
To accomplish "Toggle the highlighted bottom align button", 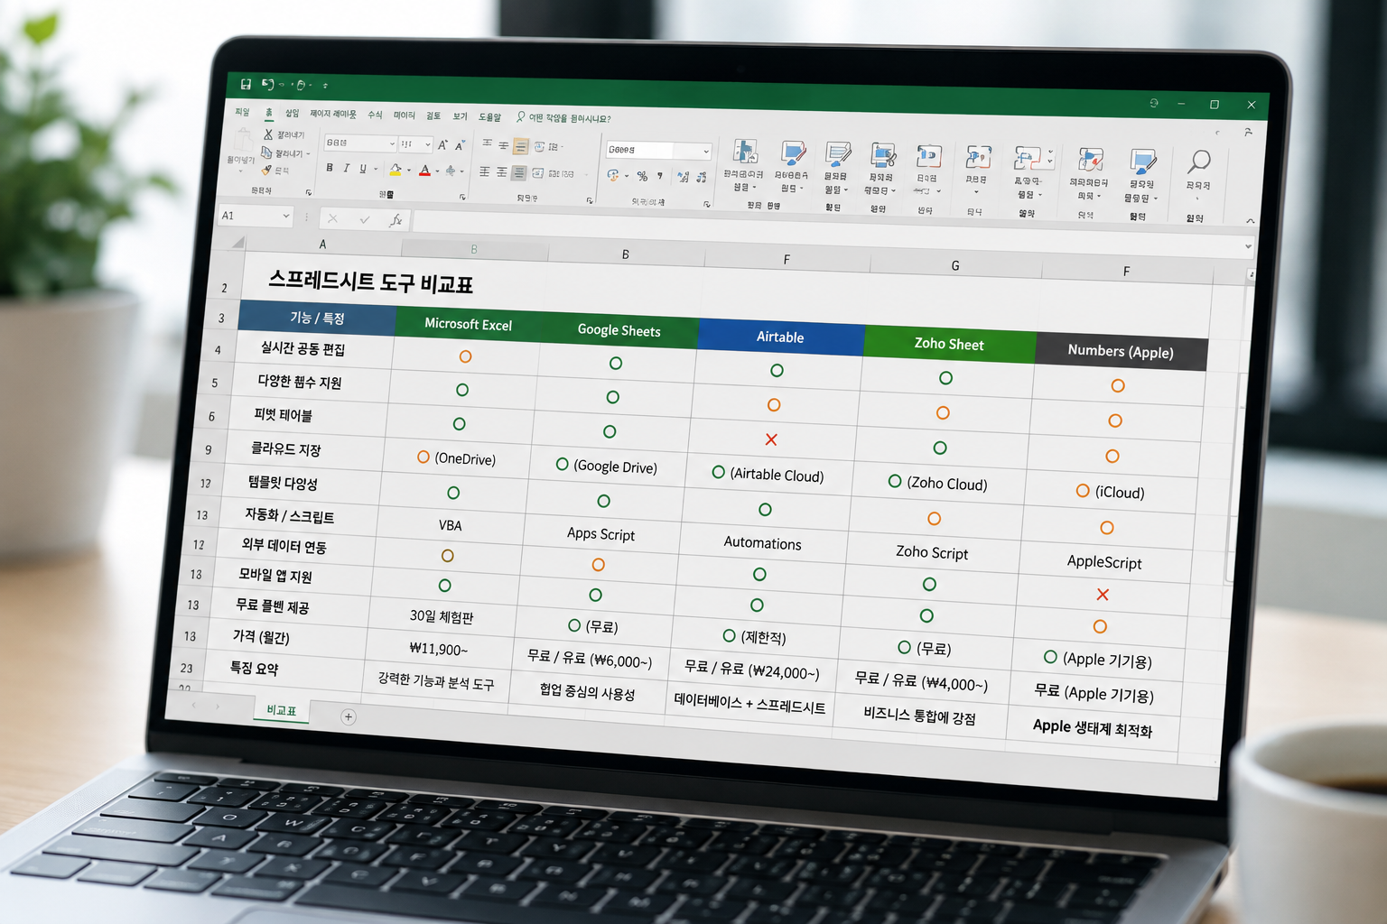I will (520, 146).
